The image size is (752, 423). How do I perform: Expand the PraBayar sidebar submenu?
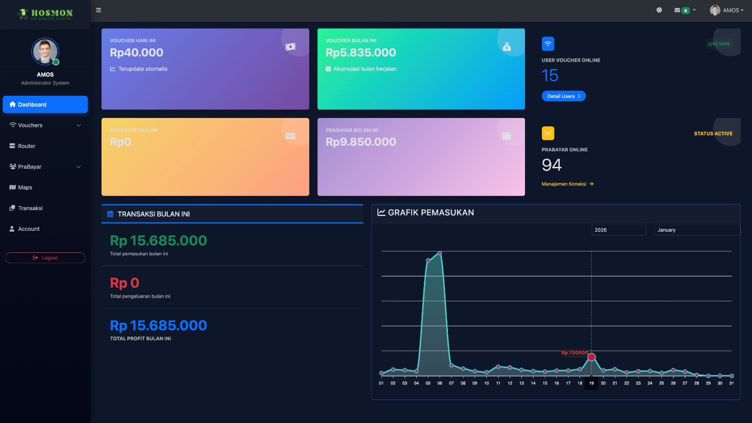pyautogui.click(x=45, y=167)
